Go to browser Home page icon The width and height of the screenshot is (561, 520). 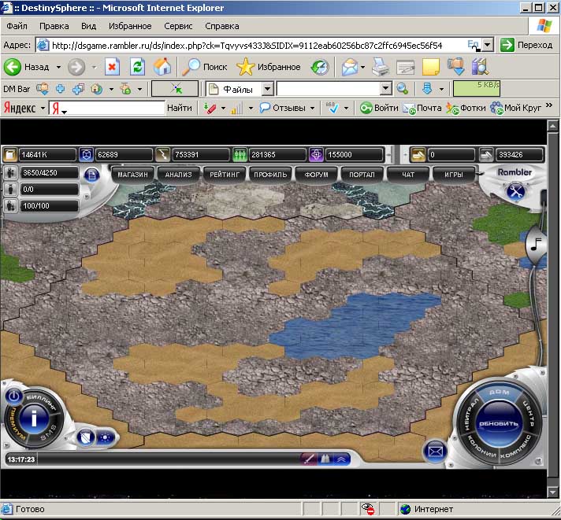[162, 67]
